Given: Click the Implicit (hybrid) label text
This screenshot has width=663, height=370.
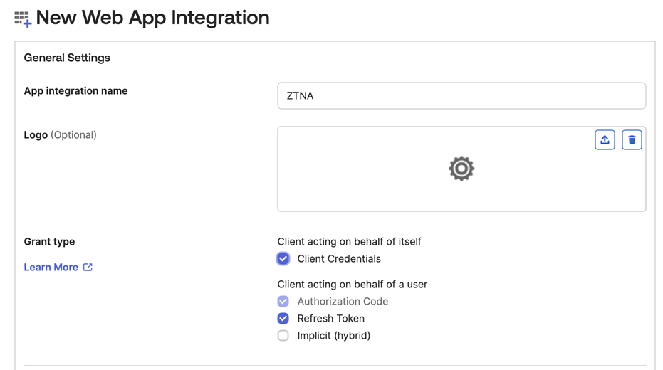Looking at the screenshot, I should (334, 336).
